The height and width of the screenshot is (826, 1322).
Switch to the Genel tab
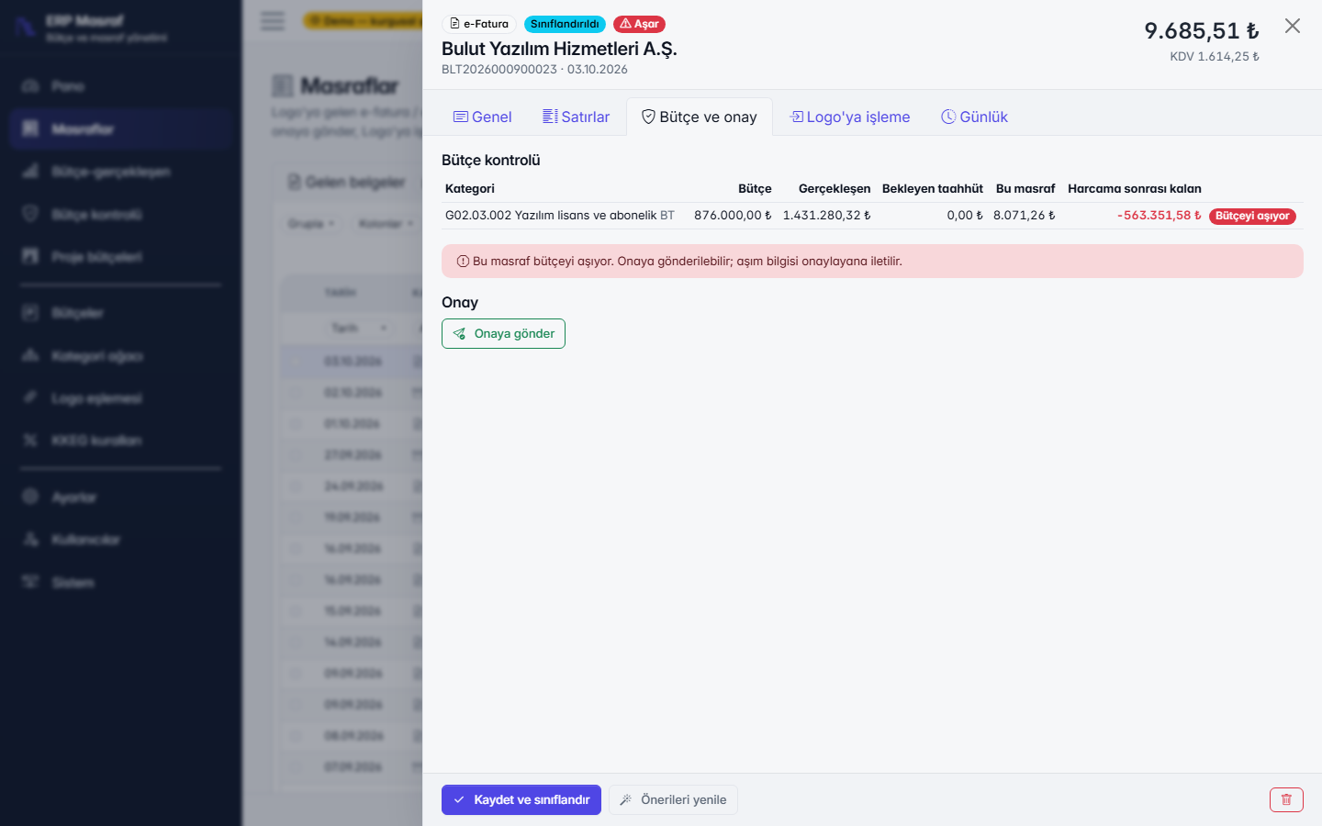point(483,117)
